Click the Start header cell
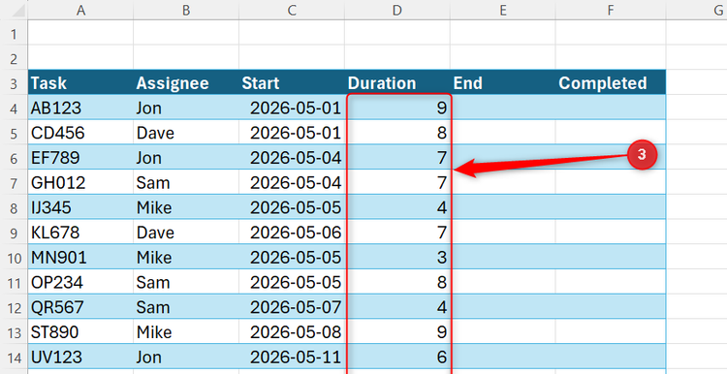 pyautogui.click(x=292, y=83)
